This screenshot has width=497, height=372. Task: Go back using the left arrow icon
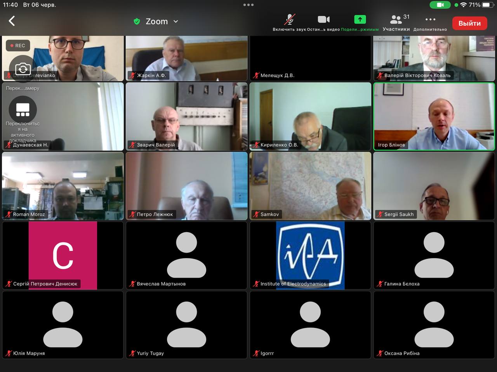[x=12, y=21]
